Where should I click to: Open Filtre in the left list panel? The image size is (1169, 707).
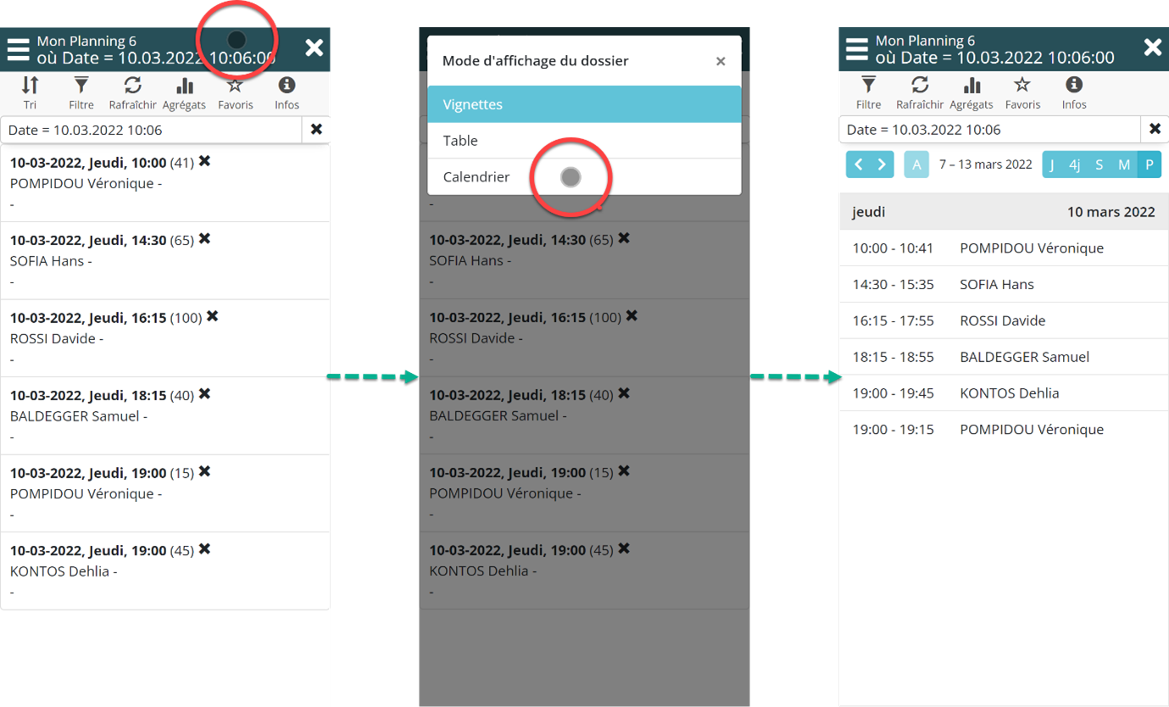coord(81,92)
